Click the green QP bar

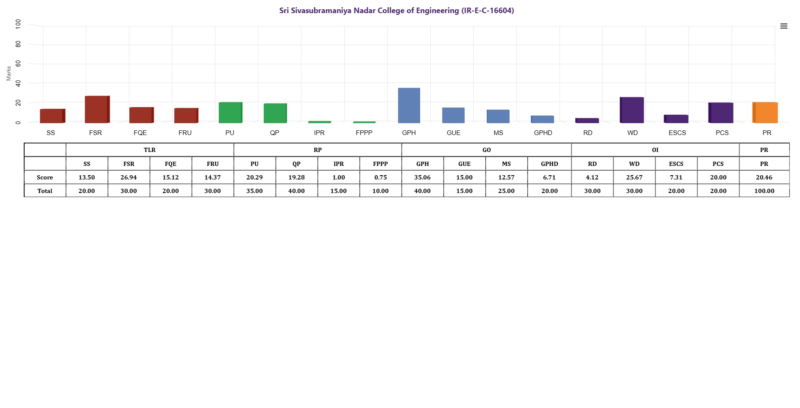click(x=275, y=113)
